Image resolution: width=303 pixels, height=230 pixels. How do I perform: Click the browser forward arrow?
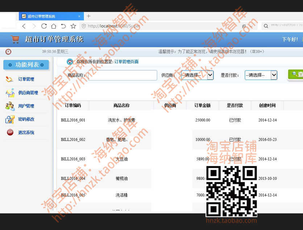tap(34, 26)
